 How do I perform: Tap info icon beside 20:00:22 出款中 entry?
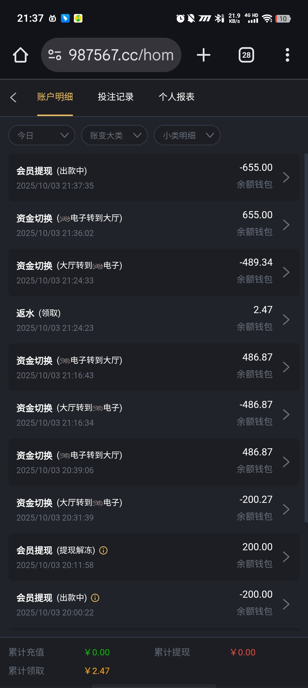tap(95, 598)
